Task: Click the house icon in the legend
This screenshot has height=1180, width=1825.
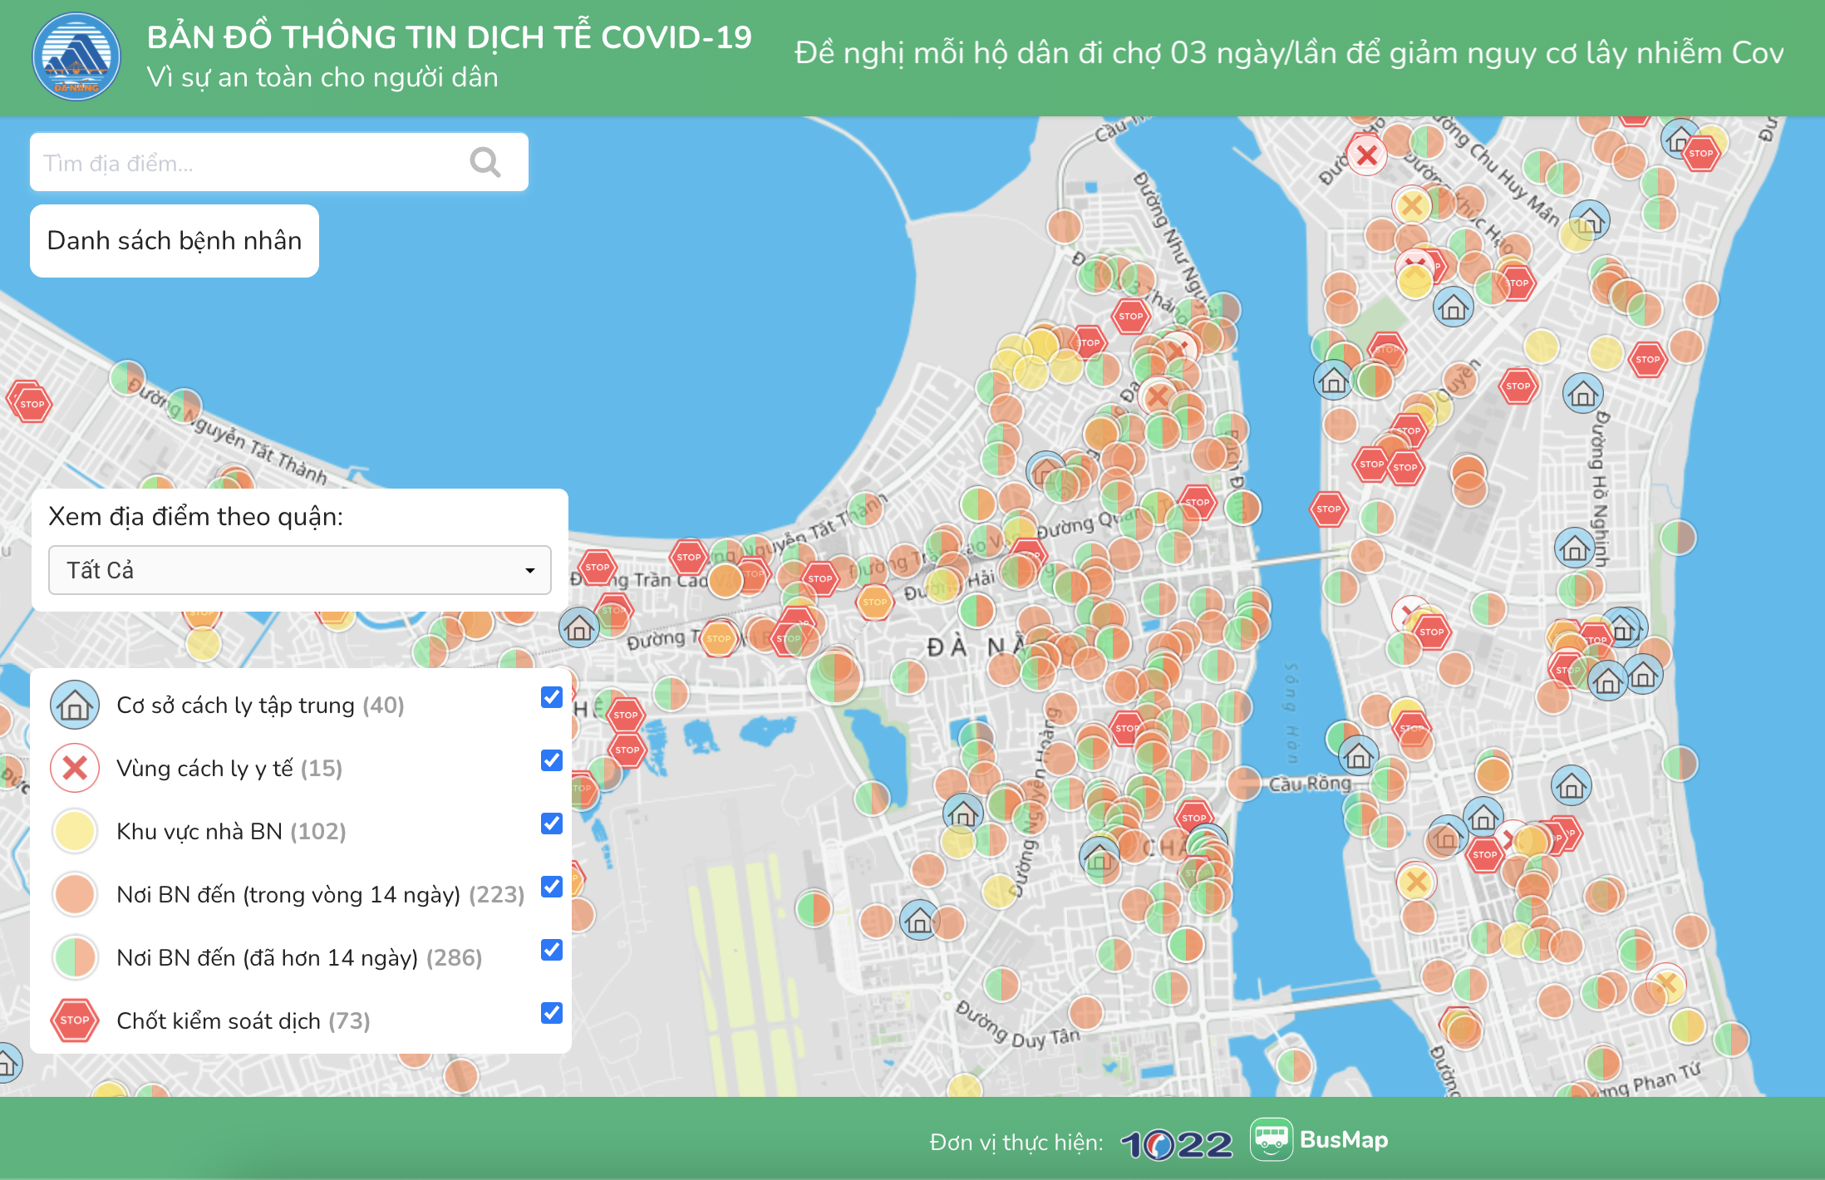Action: (75, 705)
